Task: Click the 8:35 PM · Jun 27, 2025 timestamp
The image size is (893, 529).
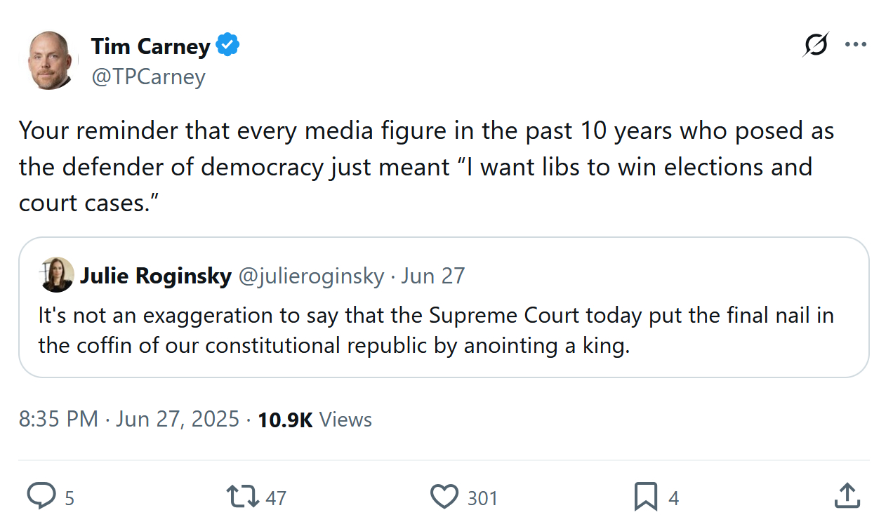Action: (129, 420)
